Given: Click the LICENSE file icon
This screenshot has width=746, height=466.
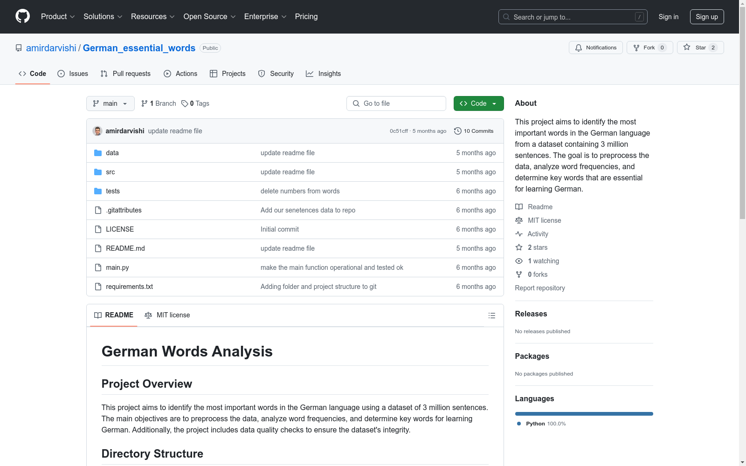Looking at the screenshot, I should tap(98, 229).
